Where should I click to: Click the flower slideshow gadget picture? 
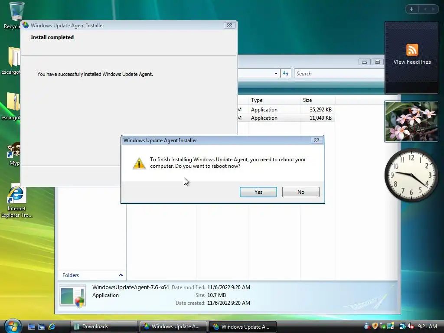click(411, 121)
